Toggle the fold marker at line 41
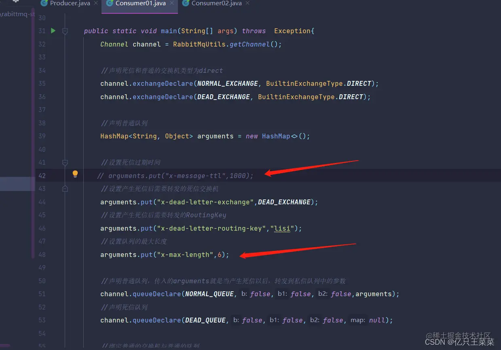Image resolution: width=501 pixels, height=350 pixels. (65, 163)
